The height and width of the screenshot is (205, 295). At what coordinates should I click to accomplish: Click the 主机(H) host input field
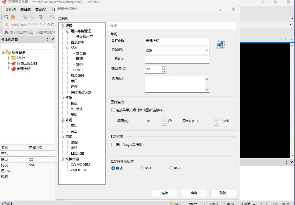click(x=177, y=60)
